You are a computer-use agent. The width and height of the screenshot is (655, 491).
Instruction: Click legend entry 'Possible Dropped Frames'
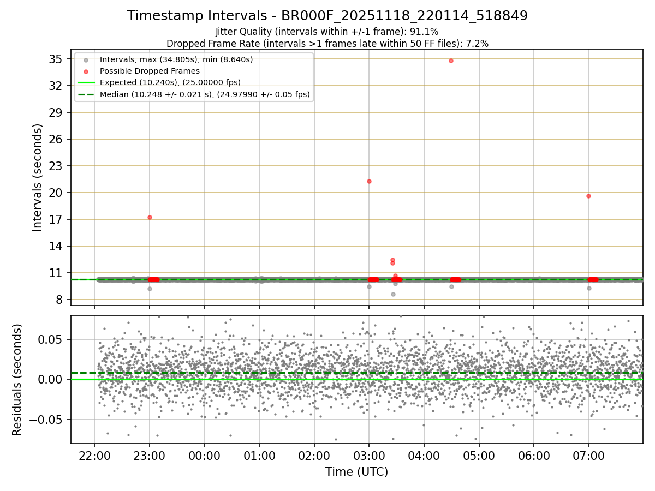click(x=150, y=71)
